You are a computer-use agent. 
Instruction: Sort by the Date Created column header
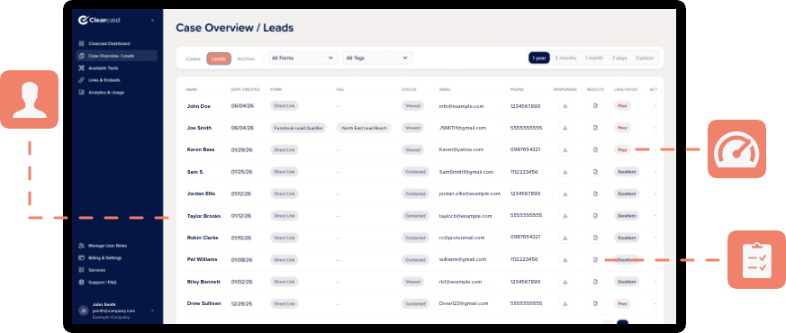(245, 90)
